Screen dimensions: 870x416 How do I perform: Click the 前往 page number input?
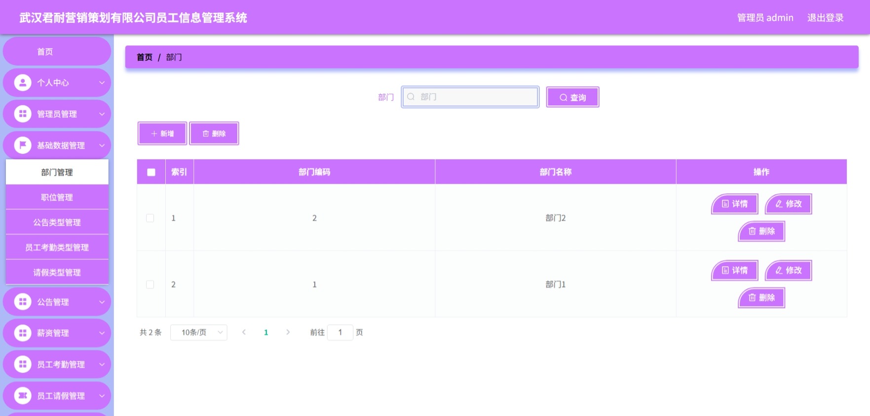tap(340, 332)
